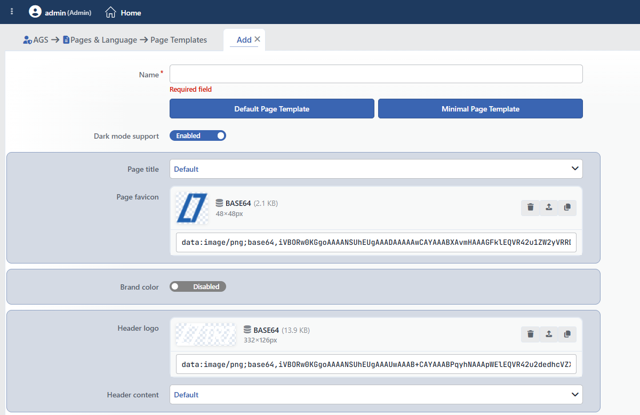Click the Pages & Language document icon
The image size is (640, 415).
pos(66,40)
